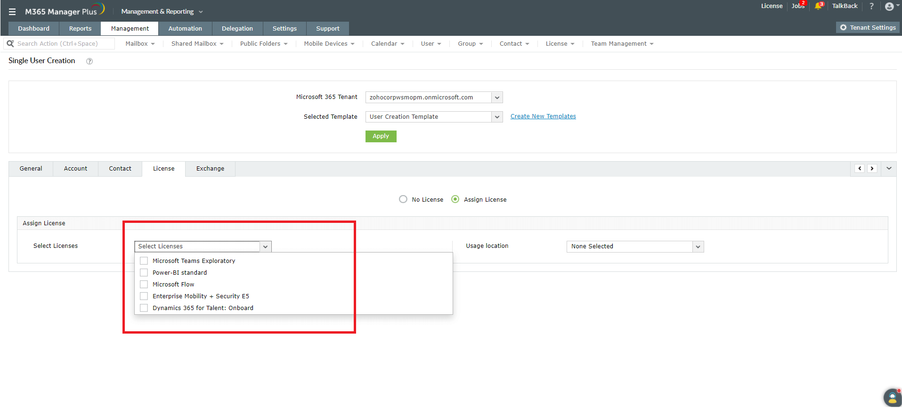The image size is (902, 409).
Task: Open the Usage location dropdown
Action: pyautogui.click(x=698, y=246)
